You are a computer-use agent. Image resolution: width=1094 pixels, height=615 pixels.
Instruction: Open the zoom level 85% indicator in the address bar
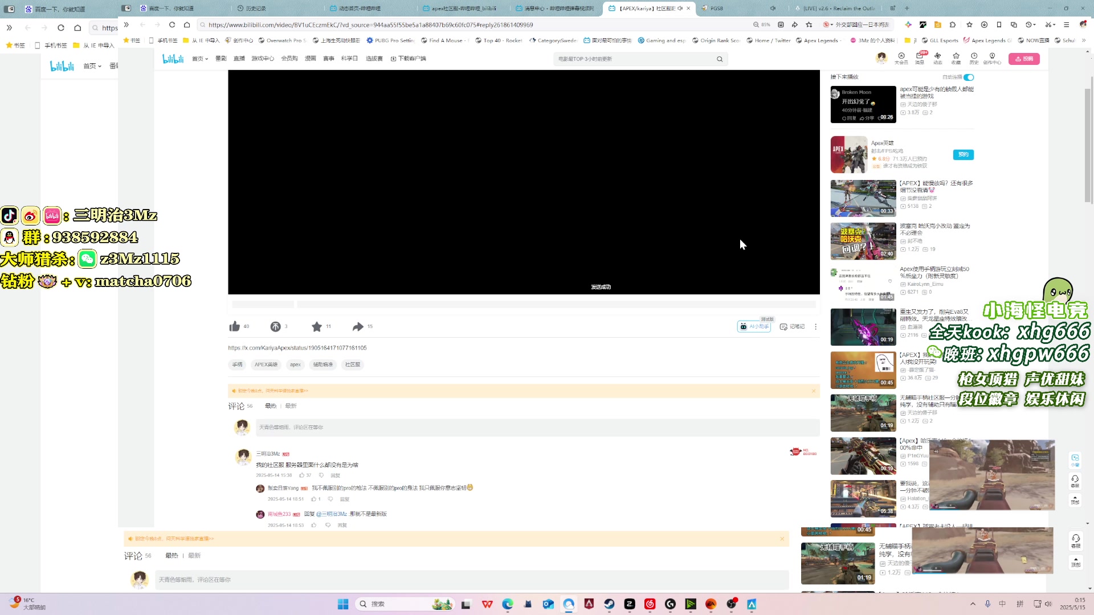762,24
